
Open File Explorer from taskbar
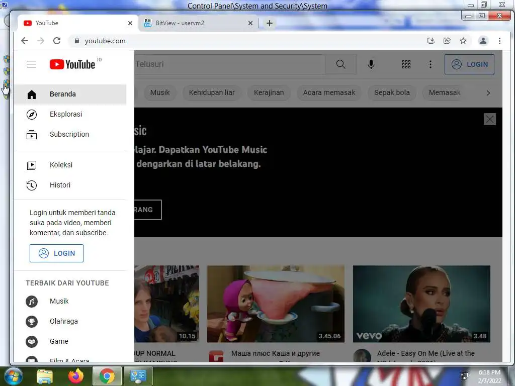point(45,376)
